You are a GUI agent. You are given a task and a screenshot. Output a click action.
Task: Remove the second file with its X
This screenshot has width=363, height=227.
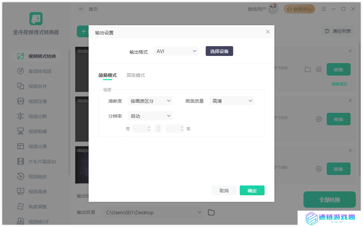(x=350, y=101)
